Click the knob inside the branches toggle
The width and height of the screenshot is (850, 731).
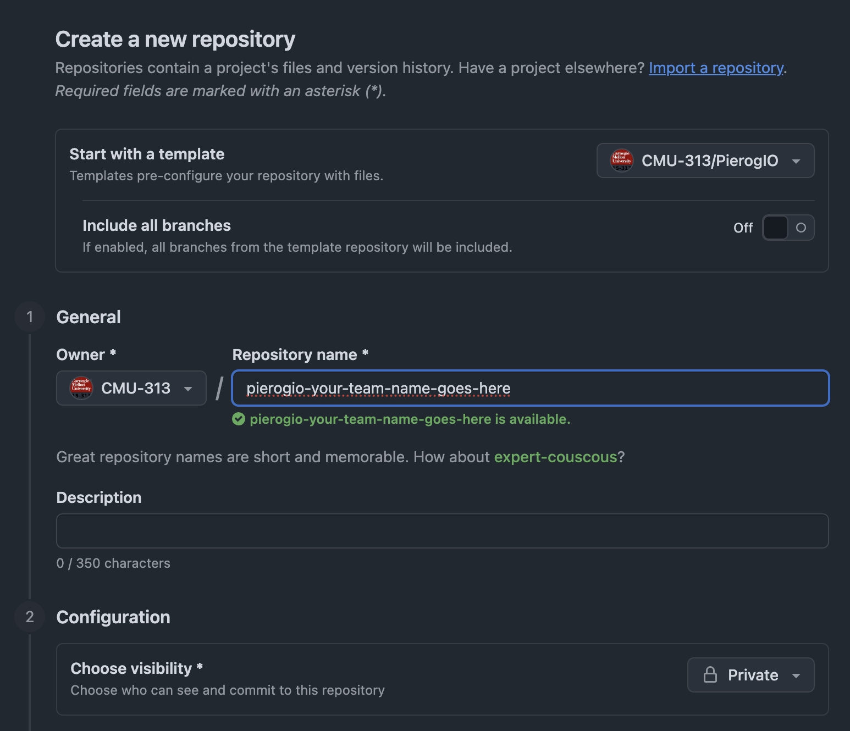pyautogui.click(x=775, y=228)
